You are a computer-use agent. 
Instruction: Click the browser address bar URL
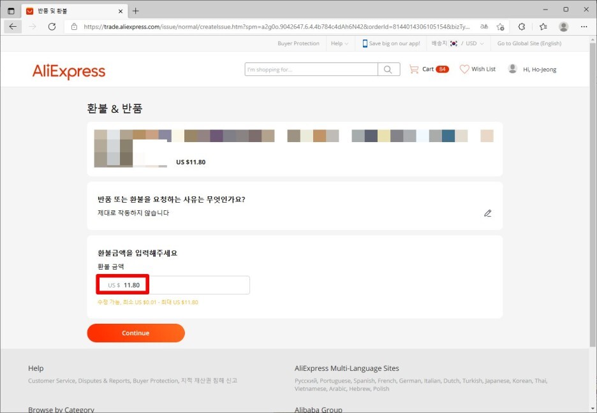point(276,27)
